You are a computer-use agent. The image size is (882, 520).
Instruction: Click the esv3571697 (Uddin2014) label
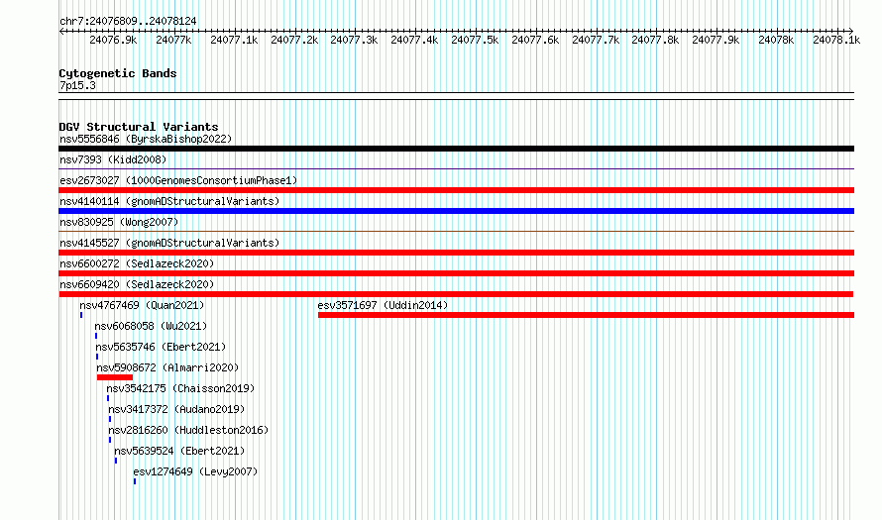pyautogui.click(x=383, y=305)
